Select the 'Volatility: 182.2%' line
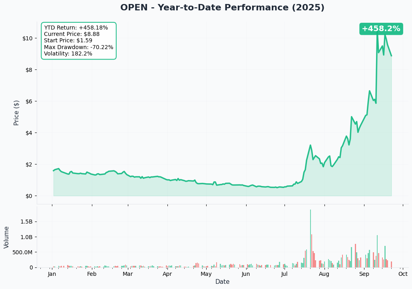Screen dimensions: 412x289 point(68,53)
